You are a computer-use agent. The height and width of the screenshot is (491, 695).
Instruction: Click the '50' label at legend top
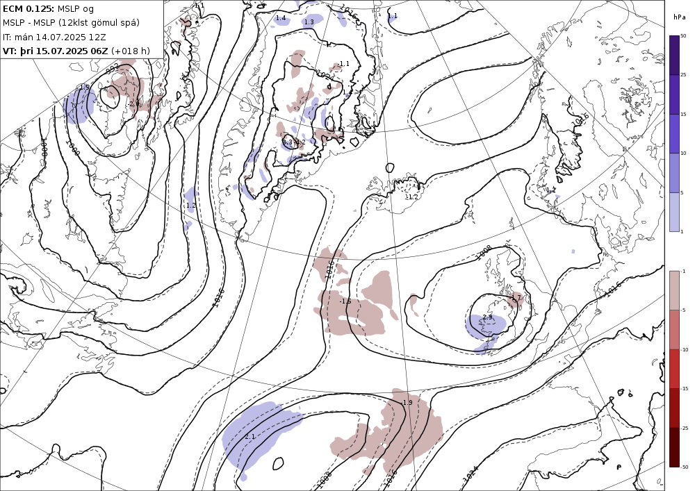point(683,36)
